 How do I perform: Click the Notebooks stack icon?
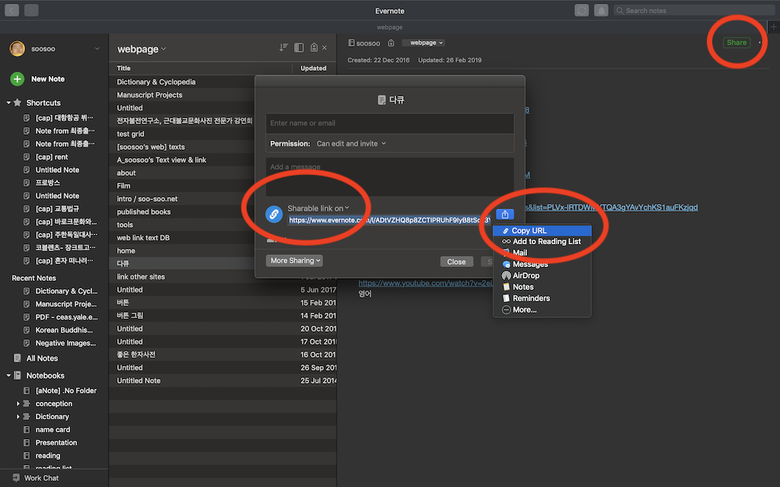18,375
